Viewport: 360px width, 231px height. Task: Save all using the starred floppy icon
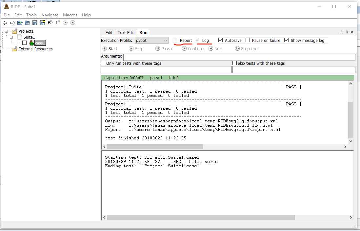43,23
